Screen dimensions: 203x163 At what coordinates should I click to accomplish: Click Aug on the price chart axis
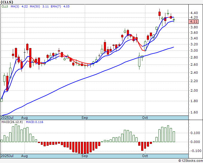pyautogui.click(x=24, y=118)
